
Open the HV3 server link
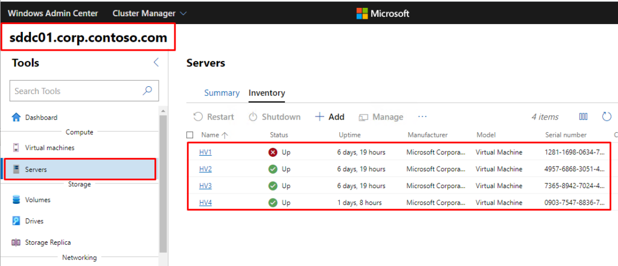[x=205, y=186]
